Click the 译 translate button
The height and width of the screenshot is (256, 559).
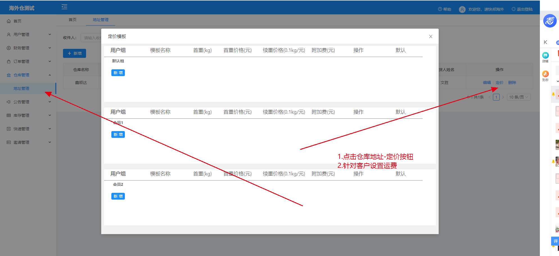(x=555, y=241)
